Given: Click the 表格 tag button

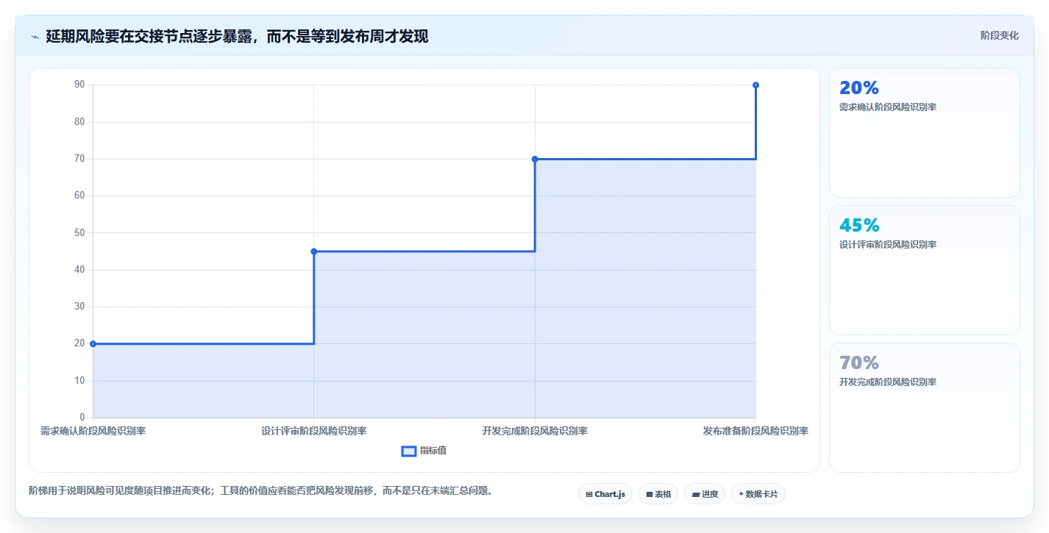Looking at the screenshot, I should [x=658, y=494].
